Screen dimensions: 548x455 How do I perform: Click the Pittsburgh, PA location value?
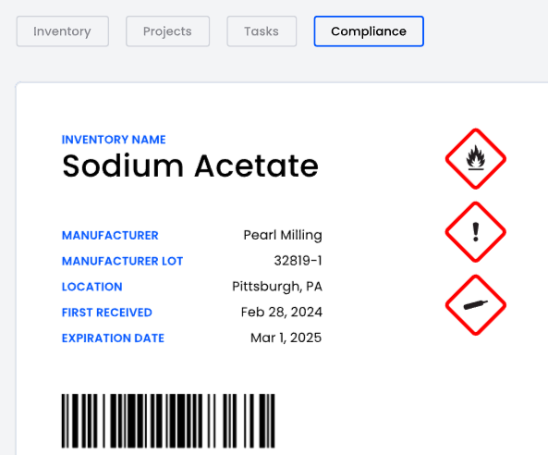(277, 287)
